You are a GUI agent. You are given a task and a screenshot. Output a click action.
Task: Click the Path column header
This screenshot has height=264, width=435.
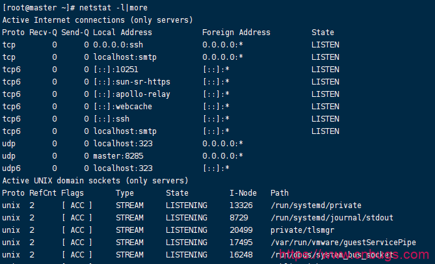pos(280,192)
